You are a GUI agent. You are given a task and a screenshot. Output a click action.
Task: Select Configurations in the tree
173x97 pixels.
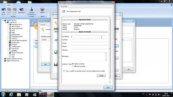point(16,47)
